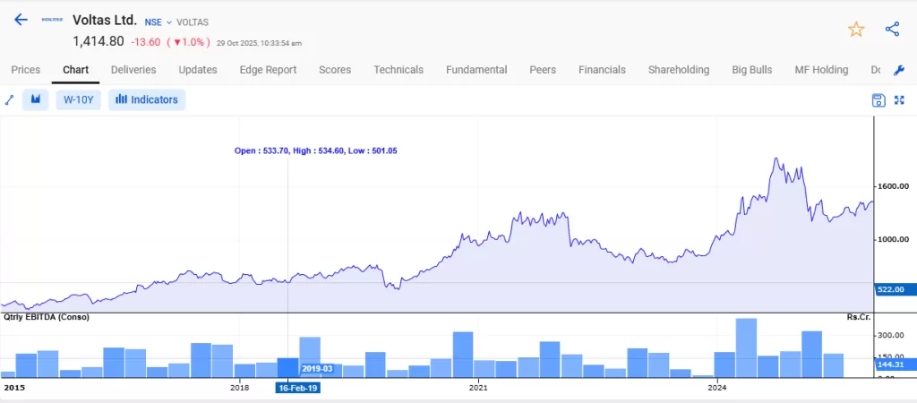The width and height of the screenshot is (917, 403).
Task: View the Scores tab
Action: coord(335,70)
